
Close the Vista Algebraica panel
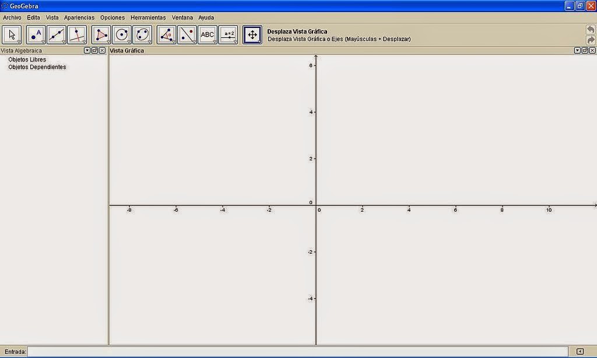click(102, 50)
